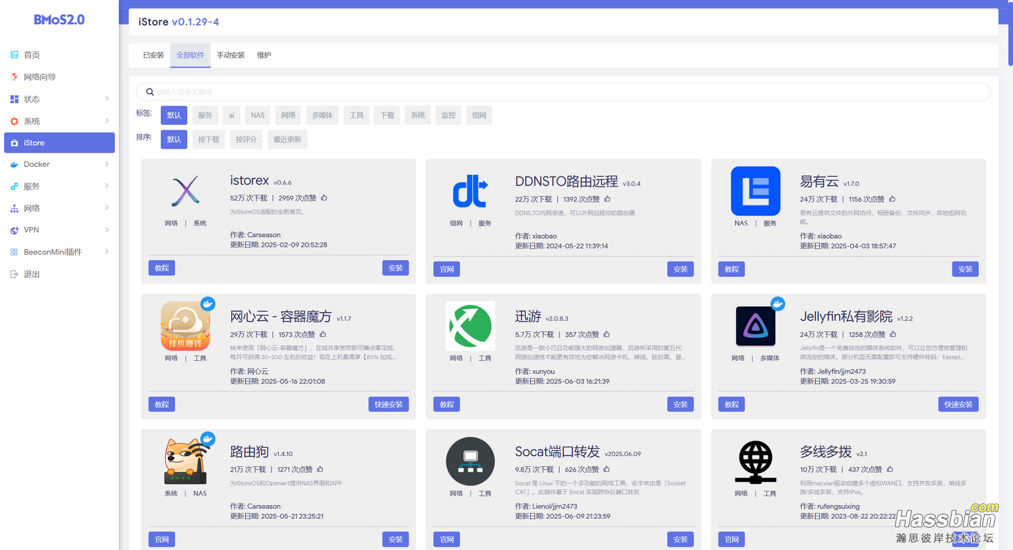
Task: Click the 路由狗 dog app logo
Action: 186,461
